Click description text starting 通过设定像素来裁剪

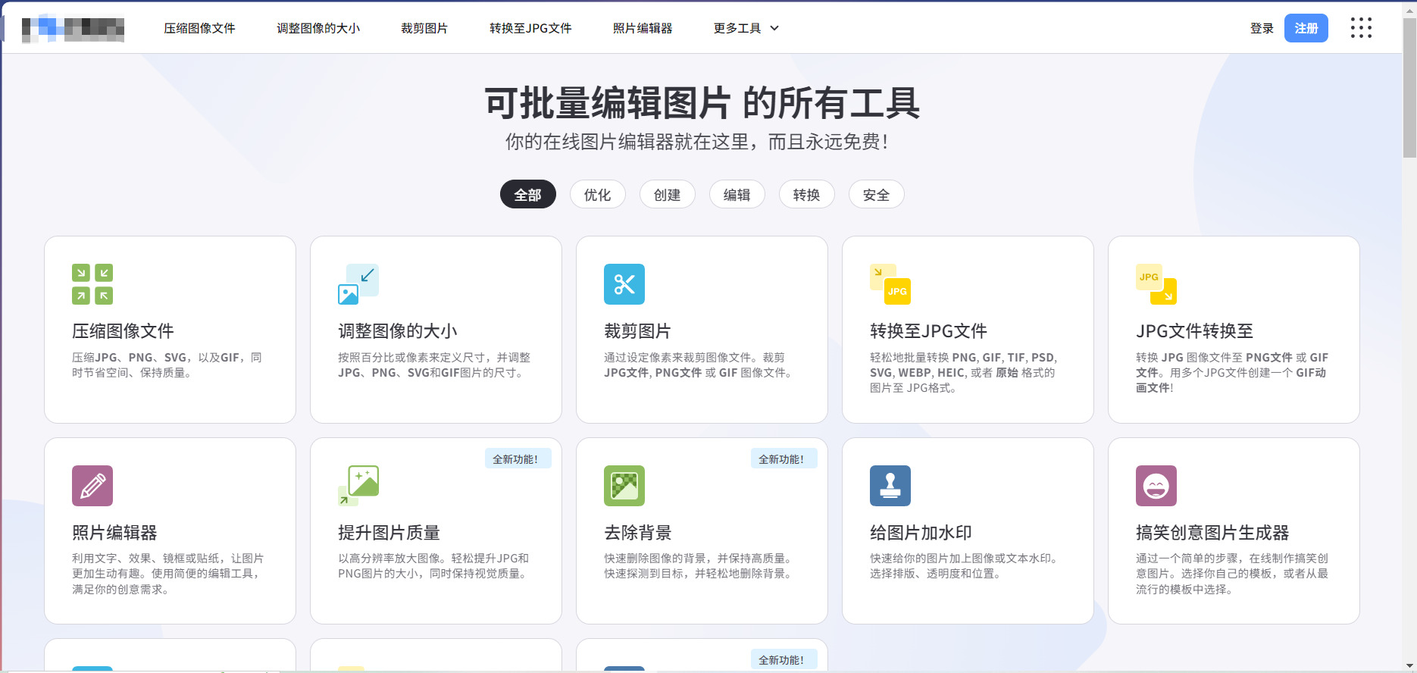pos(698,365)
